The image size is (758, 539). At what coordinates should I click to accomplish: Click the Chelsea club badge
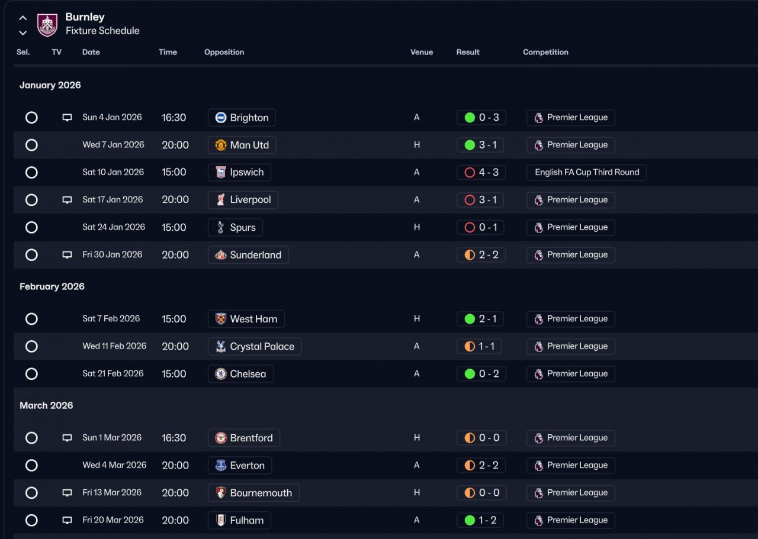[x=221, y=374]
